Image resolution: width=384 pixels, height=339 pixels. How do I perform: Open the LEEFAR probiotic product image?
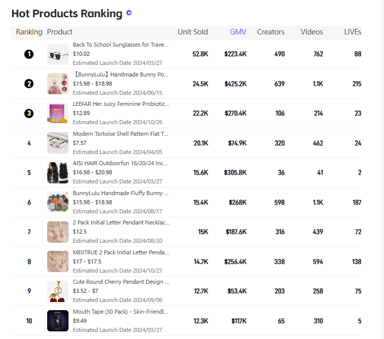(x=58, y=114)
